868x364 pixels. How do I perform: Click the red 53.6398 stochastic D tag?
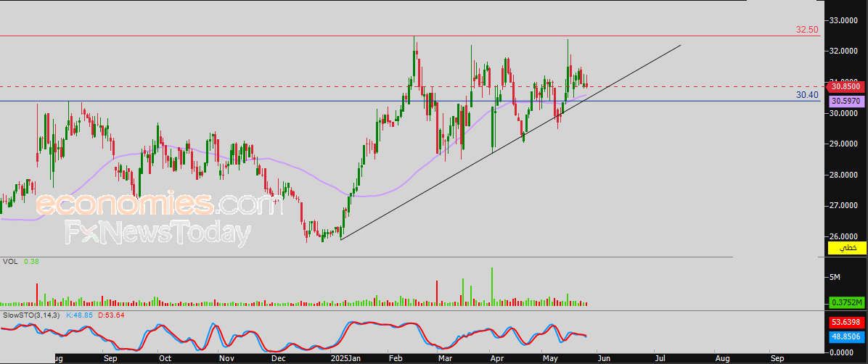(846, 322)
